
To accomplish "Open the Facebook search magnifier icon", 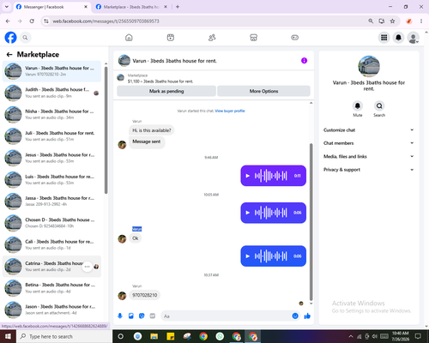I will click(x=25, y=38).
